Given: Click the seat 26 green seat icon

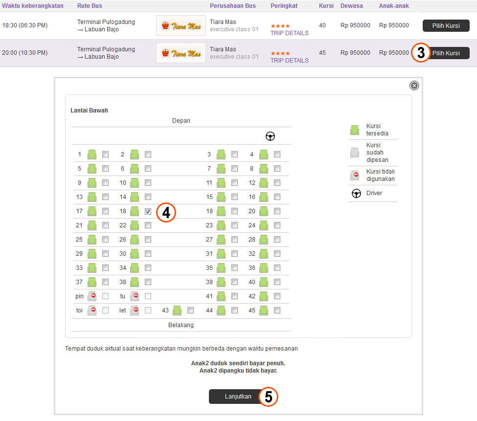Looking at the screenshot, I should coord(135,240).
